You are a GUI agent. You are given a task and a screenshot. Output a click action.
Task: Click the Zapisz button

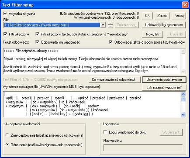[162, 15]
